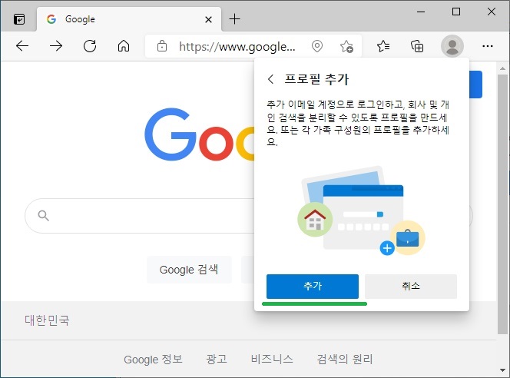The height and width of the screenshot is (378, 510).
Task: Click the 취소 button
Action: pyautogui.click(x=411, y=287)
